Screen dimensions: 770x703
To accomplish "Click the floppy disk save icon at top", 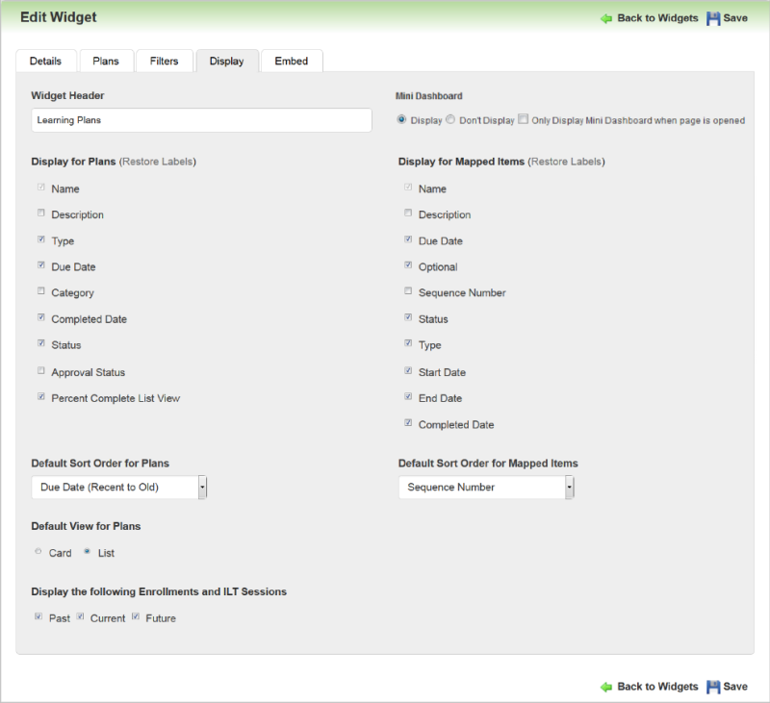I will (713, 18).
